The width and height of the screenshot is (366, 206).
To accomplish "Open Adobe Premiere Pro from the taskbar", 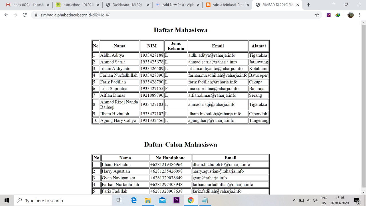I will tap(176, 200).
